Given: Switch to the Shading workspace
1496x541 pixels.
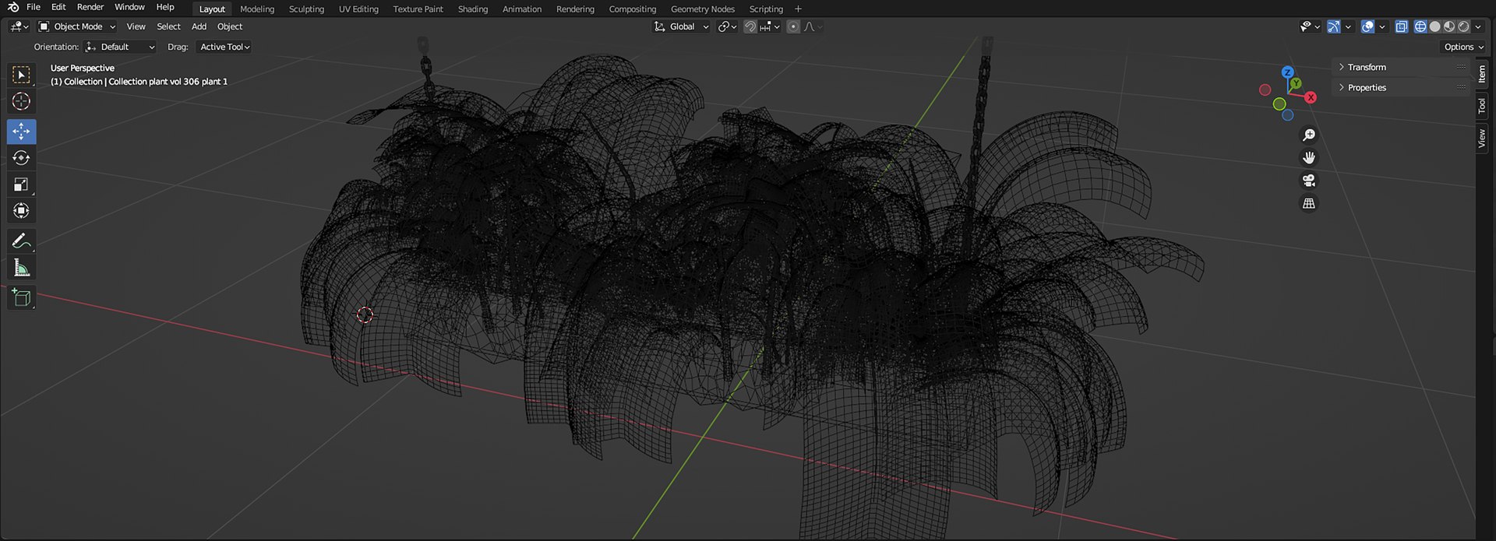Looking at the screenshot, I should click(473, 9).
